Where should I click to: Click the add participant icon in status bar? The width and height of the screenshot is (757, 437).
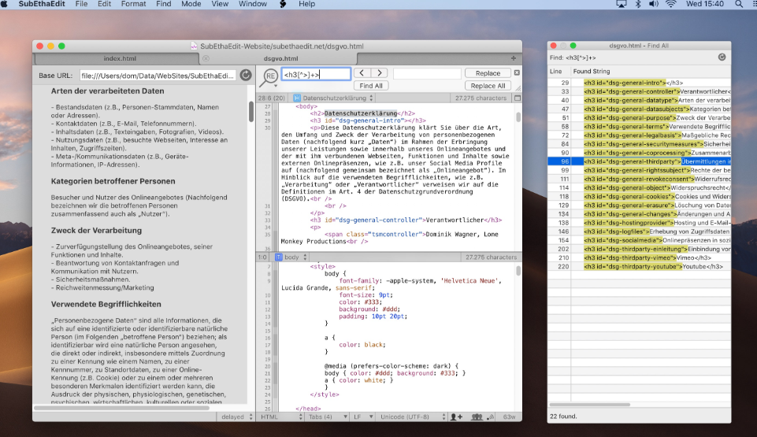tap(458, 417)
